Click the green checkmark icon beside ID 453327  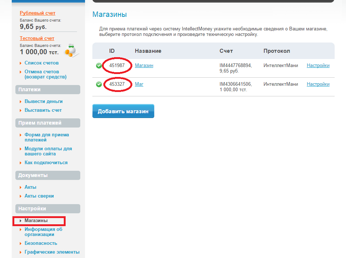99,84
